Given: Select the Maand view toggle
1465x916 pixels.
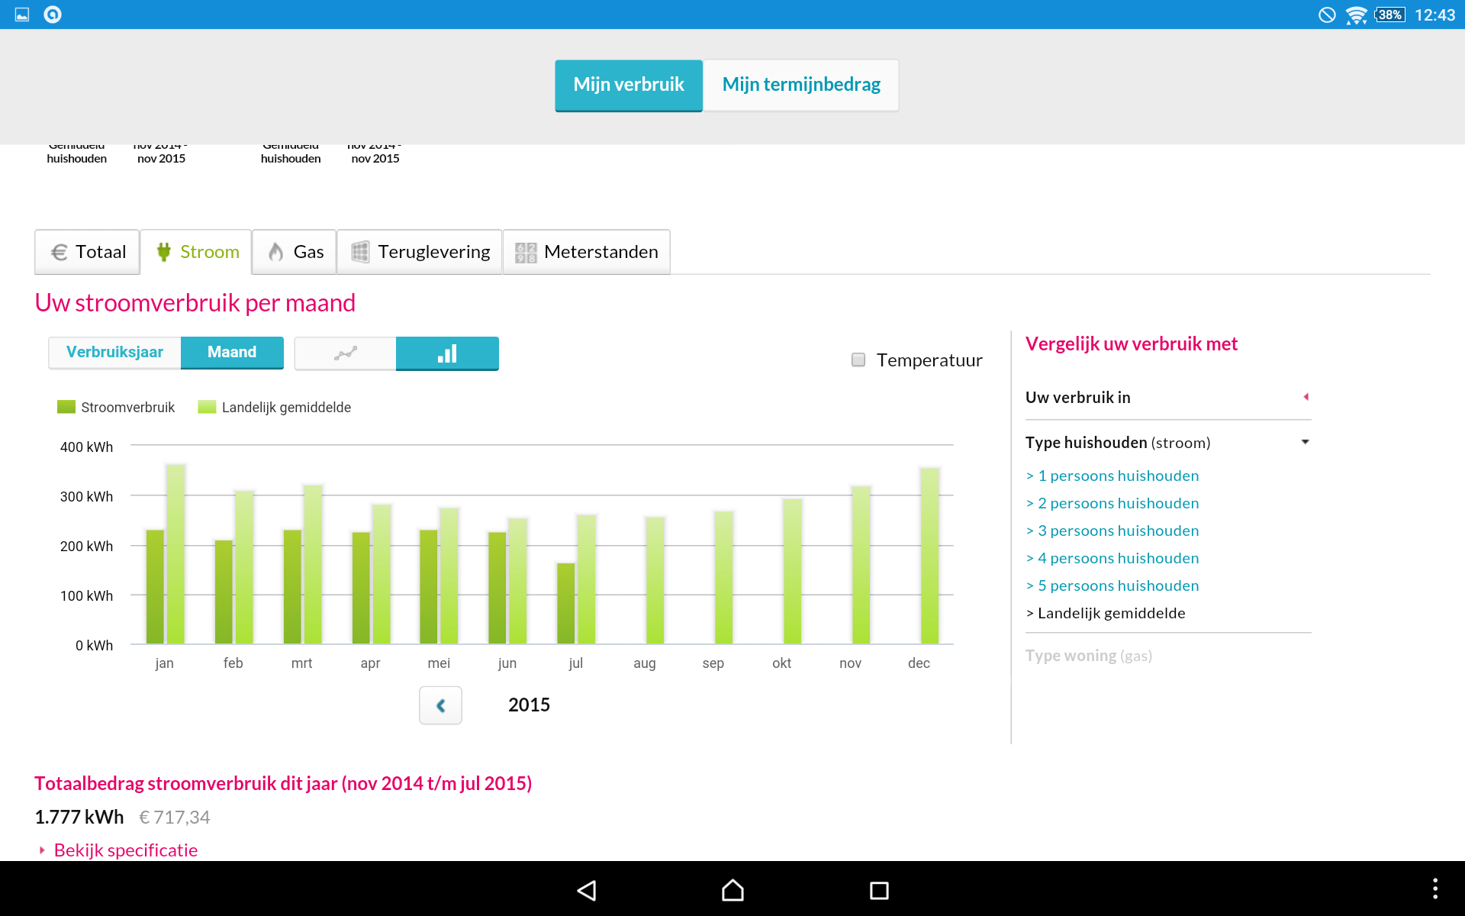Looking at the screenshot, I should [x=232, y=352].
